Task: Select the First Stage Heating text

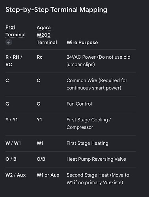Action: point(88,143)
